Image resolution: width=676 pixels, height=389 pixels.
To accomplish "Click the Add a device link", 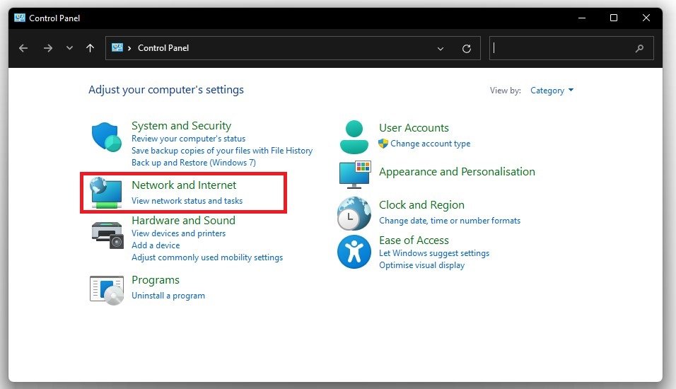I will click(156, 245).
